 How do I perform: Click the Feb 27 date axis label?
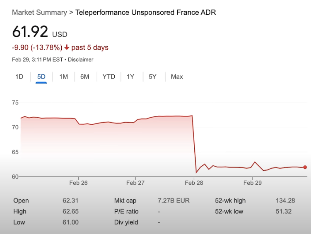pyautogui.click(x=135, y=183)
